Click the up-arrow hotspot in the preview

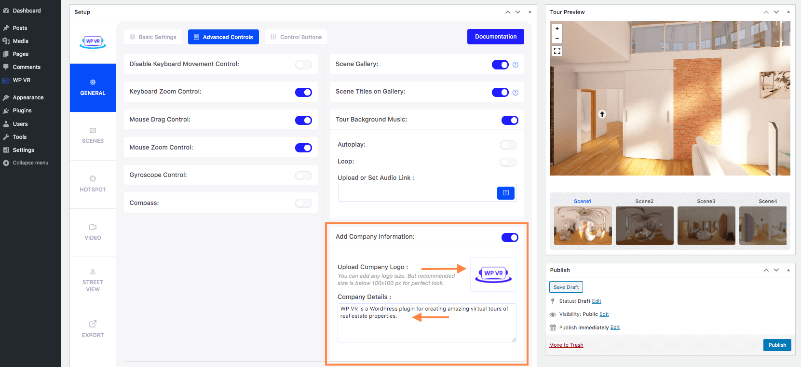coord(602,114)
